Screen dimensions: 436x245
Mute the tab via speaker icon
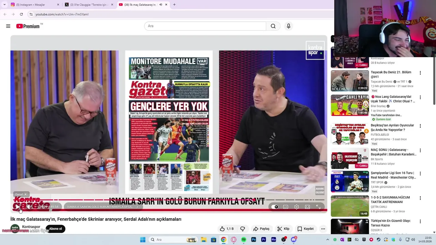[161, 5]
